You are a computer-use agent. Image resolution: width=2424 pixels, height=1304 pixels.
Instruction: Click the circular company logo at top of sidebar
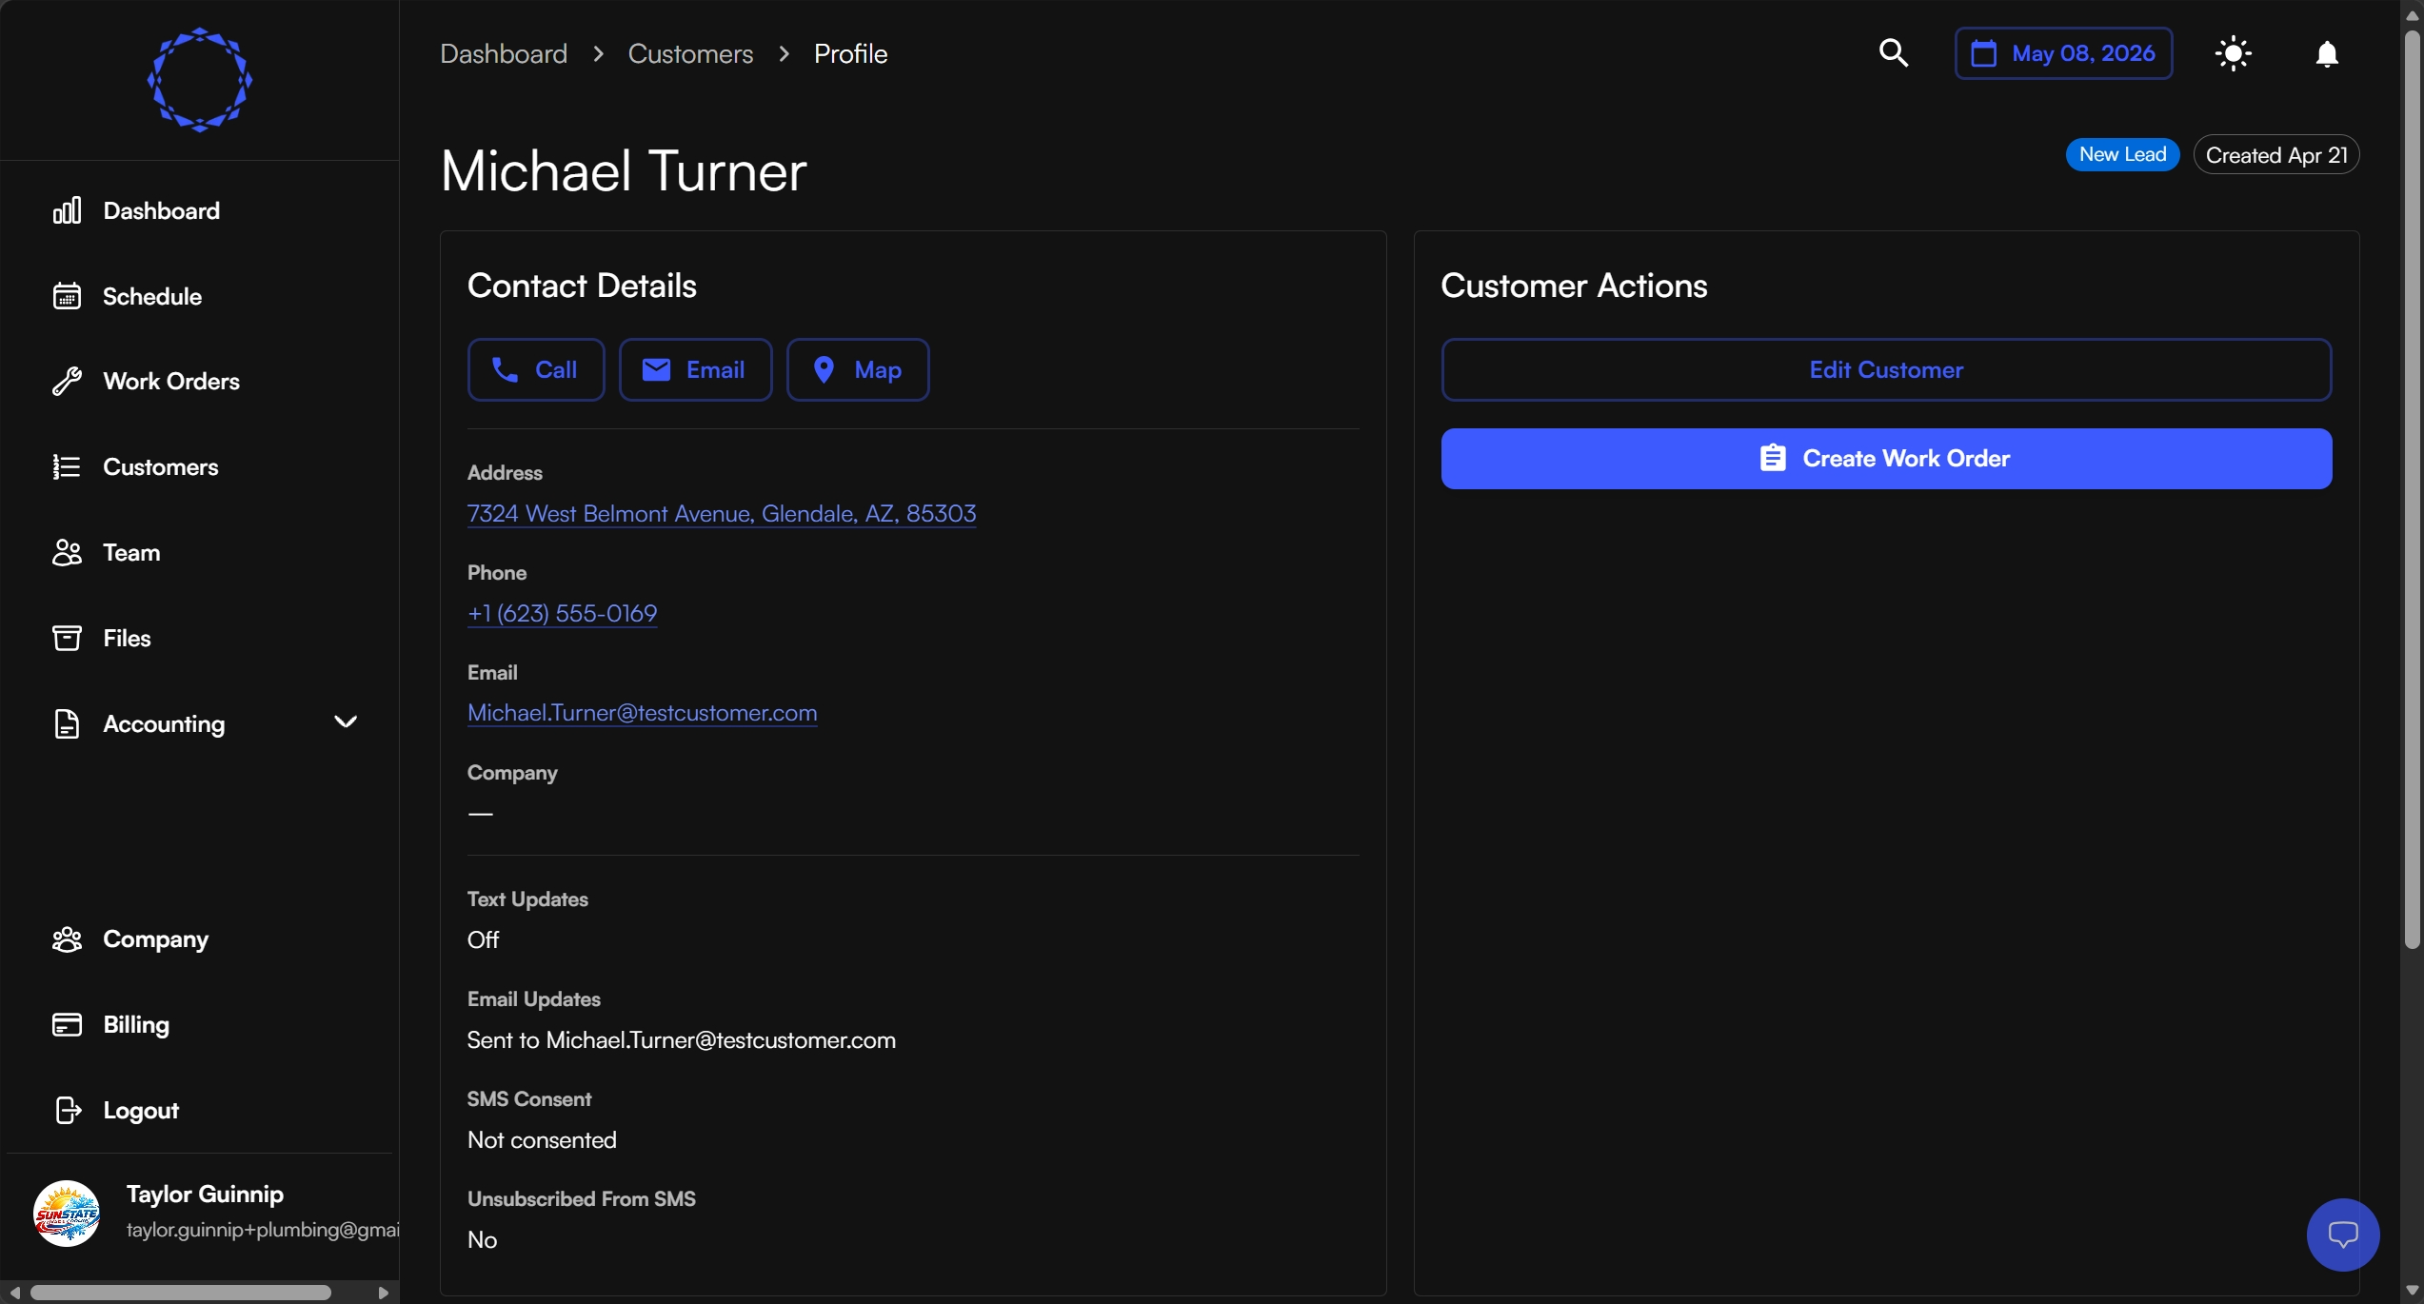pyautogui.click(x=200, y=80)
